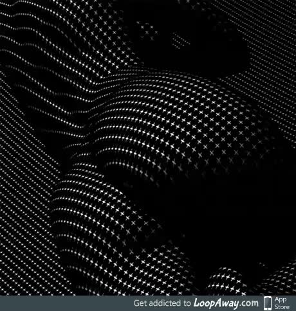This screenshot has width=296, height=311.
Task: Click the ".com" part of the banner
Action: (x=249, y=303)
